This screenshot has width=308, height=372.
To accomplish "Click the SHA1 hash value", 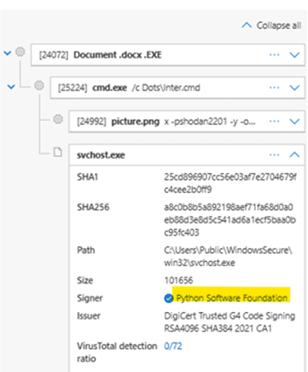I will pyautogui.click(x=230, y=183).
